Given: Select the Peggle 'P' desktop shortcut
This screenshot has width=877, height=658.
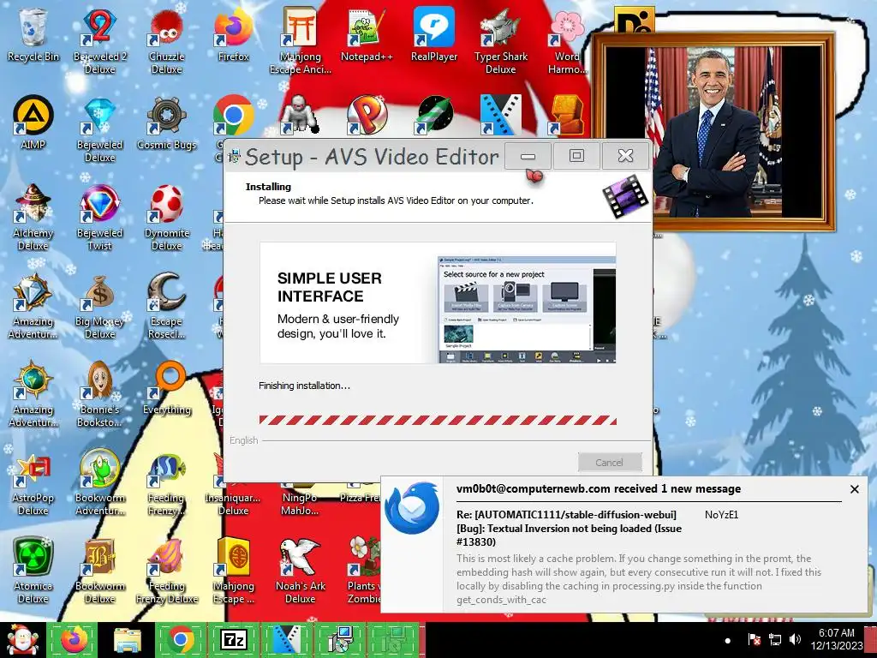Looking at the screenshot, I should (367, 116).
